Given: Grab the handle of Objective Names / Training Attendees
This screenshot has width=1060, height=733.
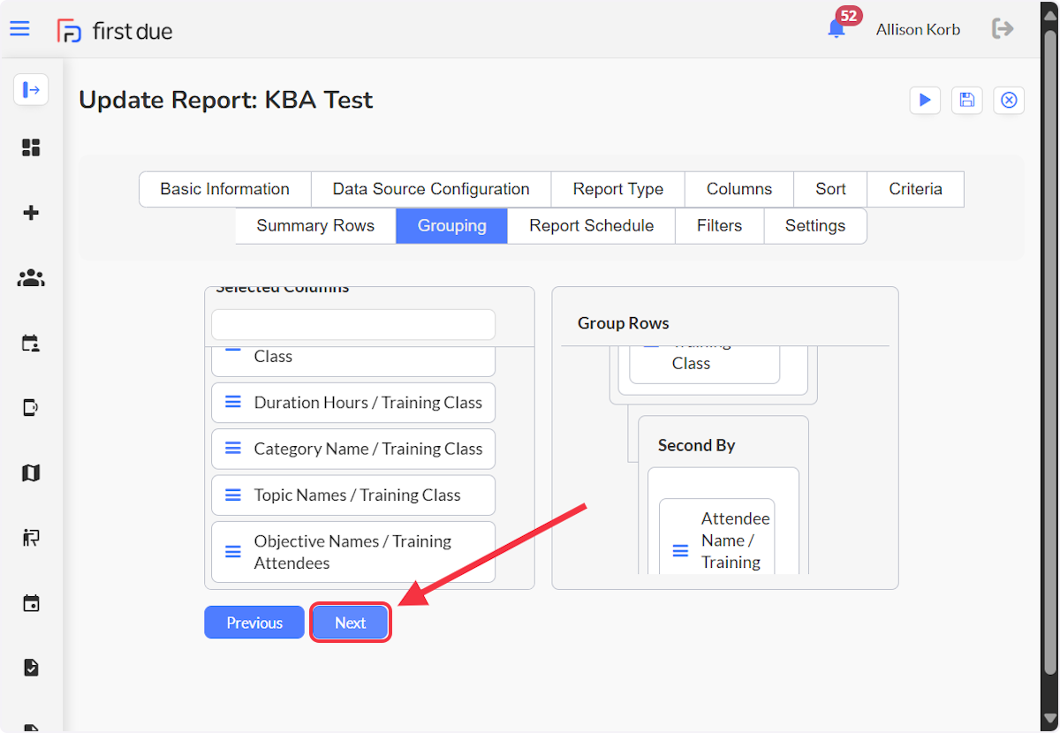Looking at the screenshot, I should pos(233,552).
